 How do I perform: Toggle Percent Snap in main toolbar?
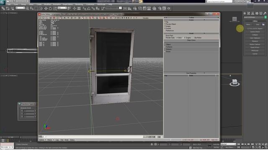pyautogui.click(x=93, y=8)
